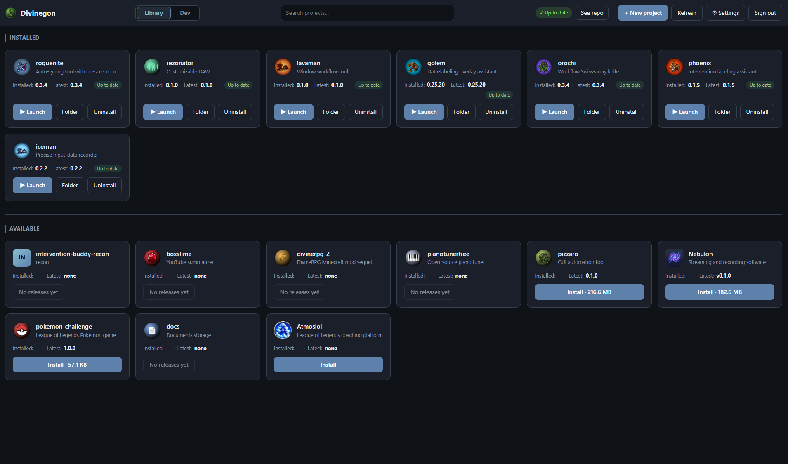This screenshot has width=788, height=464.
Task: Refresh the project library
Action: (x=687, y=13)
